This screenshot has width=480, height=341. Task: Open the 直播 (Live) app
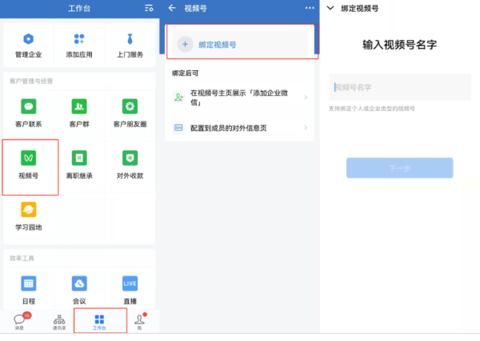pyautogui.click(x=129, y=288)
